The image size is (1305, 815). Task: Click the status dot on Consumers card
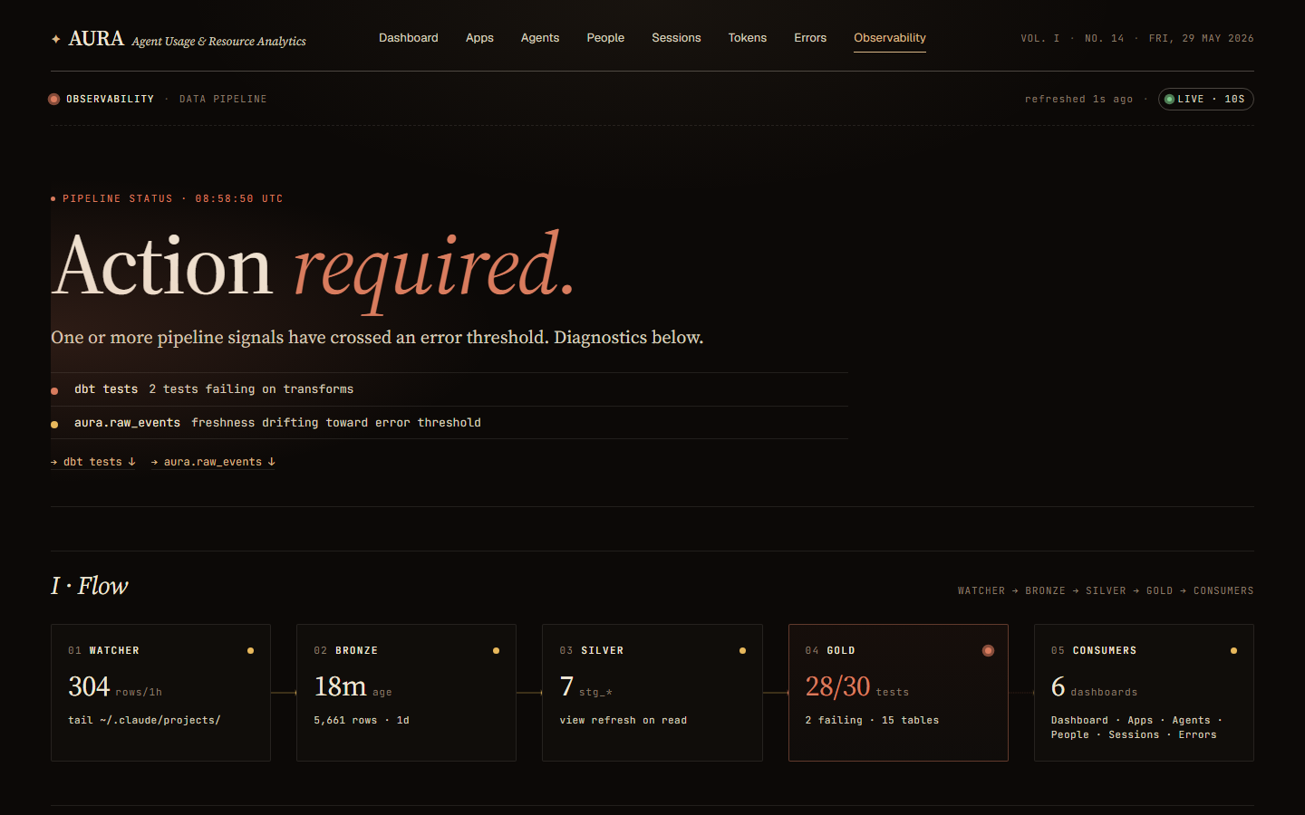point(1233,650)
